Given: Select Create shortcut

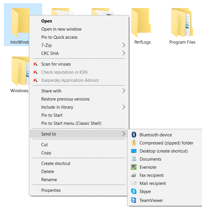Looking at the screenshot, I should pos(79,164).
